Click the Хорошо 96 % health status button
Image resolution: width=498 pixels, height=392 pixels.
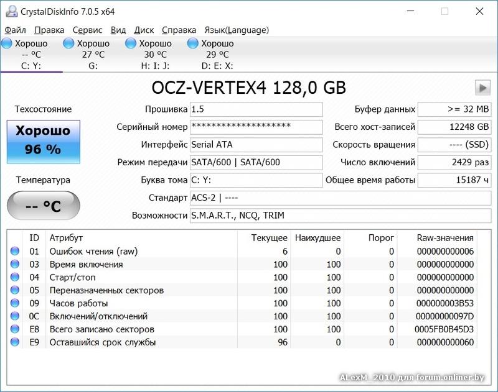tap(44, 142)
